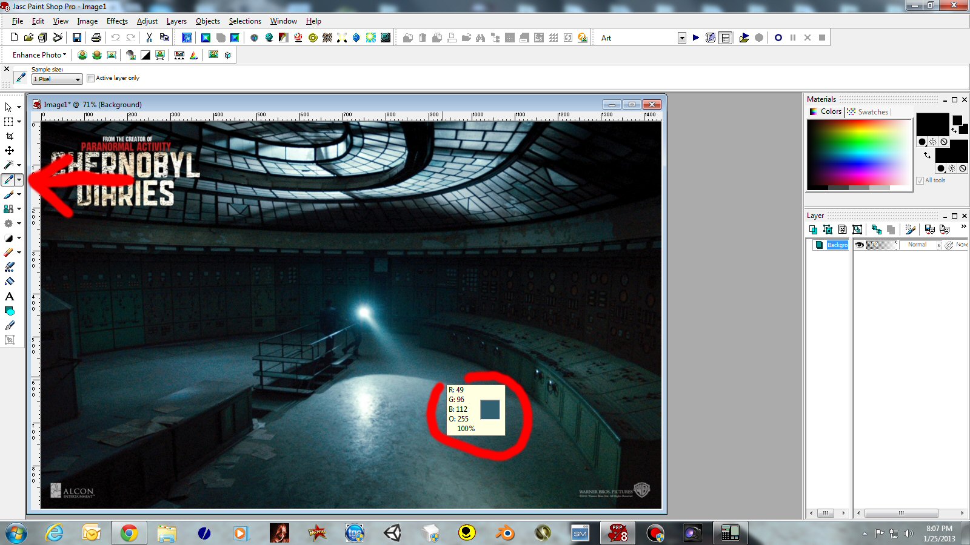Select the Crop tool

pos(9,136)
